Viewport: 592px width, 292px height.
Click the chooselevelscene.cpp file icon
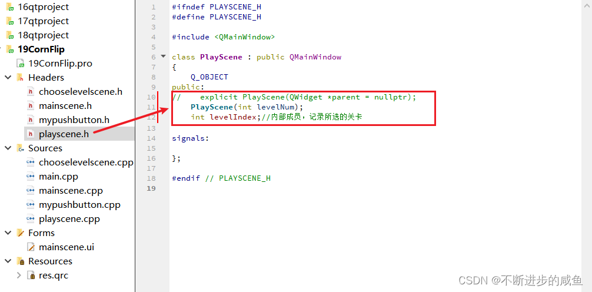pyautogui.click(x=31, y=162)
